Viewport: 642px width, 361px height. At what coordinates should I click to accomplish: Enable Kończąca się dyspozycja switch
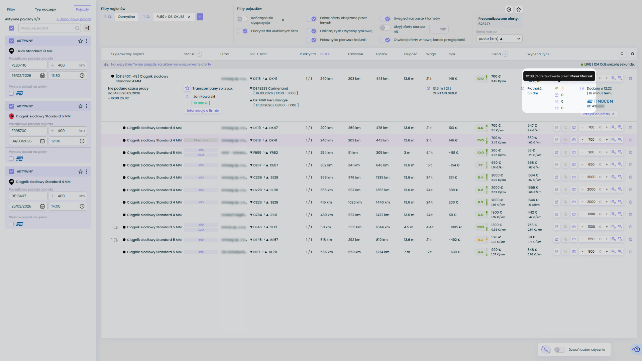pos(242,19)
